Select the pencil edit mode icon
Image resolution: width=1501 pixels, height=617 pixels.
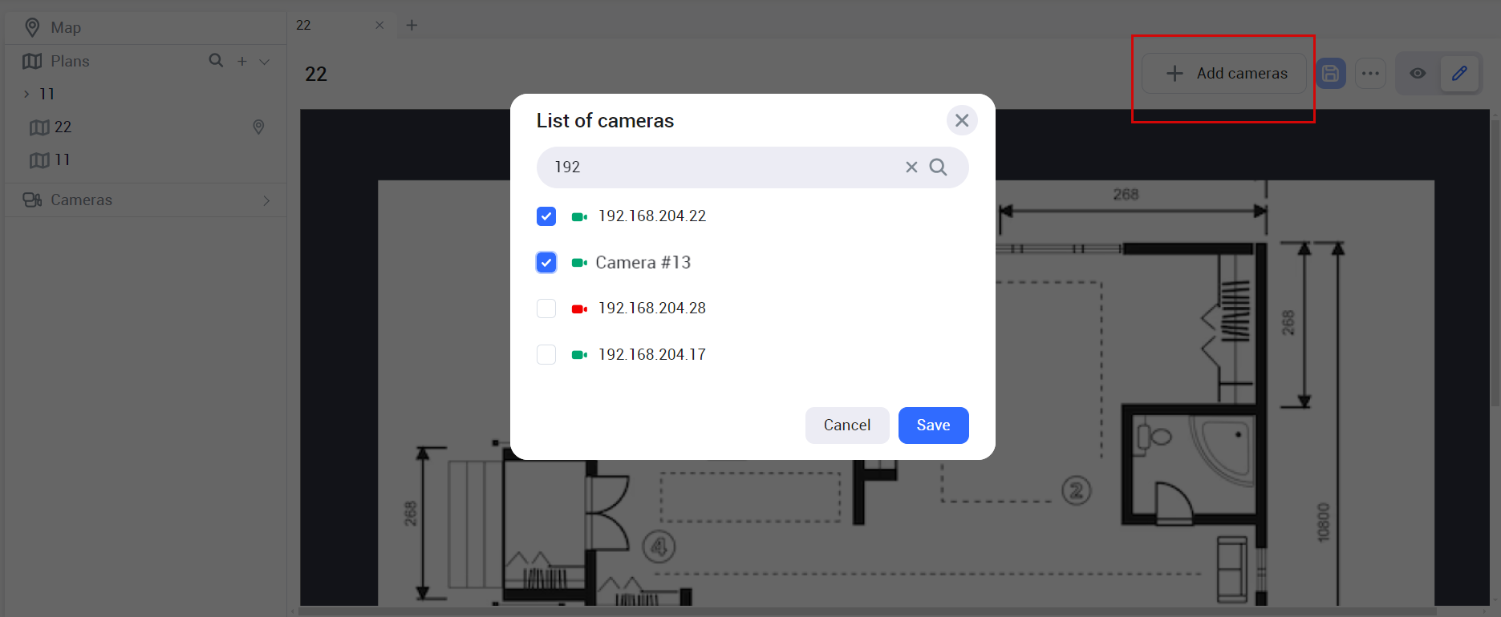1459,74
